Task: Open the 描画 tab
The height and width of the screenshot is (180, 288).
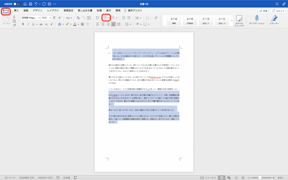Action: [x=26, y=11]
